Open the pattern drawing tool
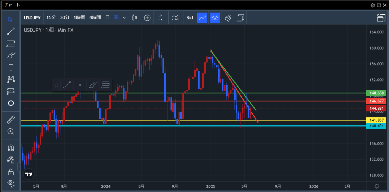Viewport: 389px width, 192px height. click(11, 79)
